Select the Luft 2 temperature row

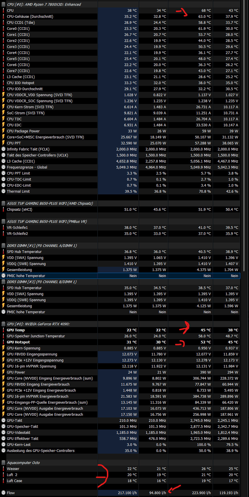(120, 475)
